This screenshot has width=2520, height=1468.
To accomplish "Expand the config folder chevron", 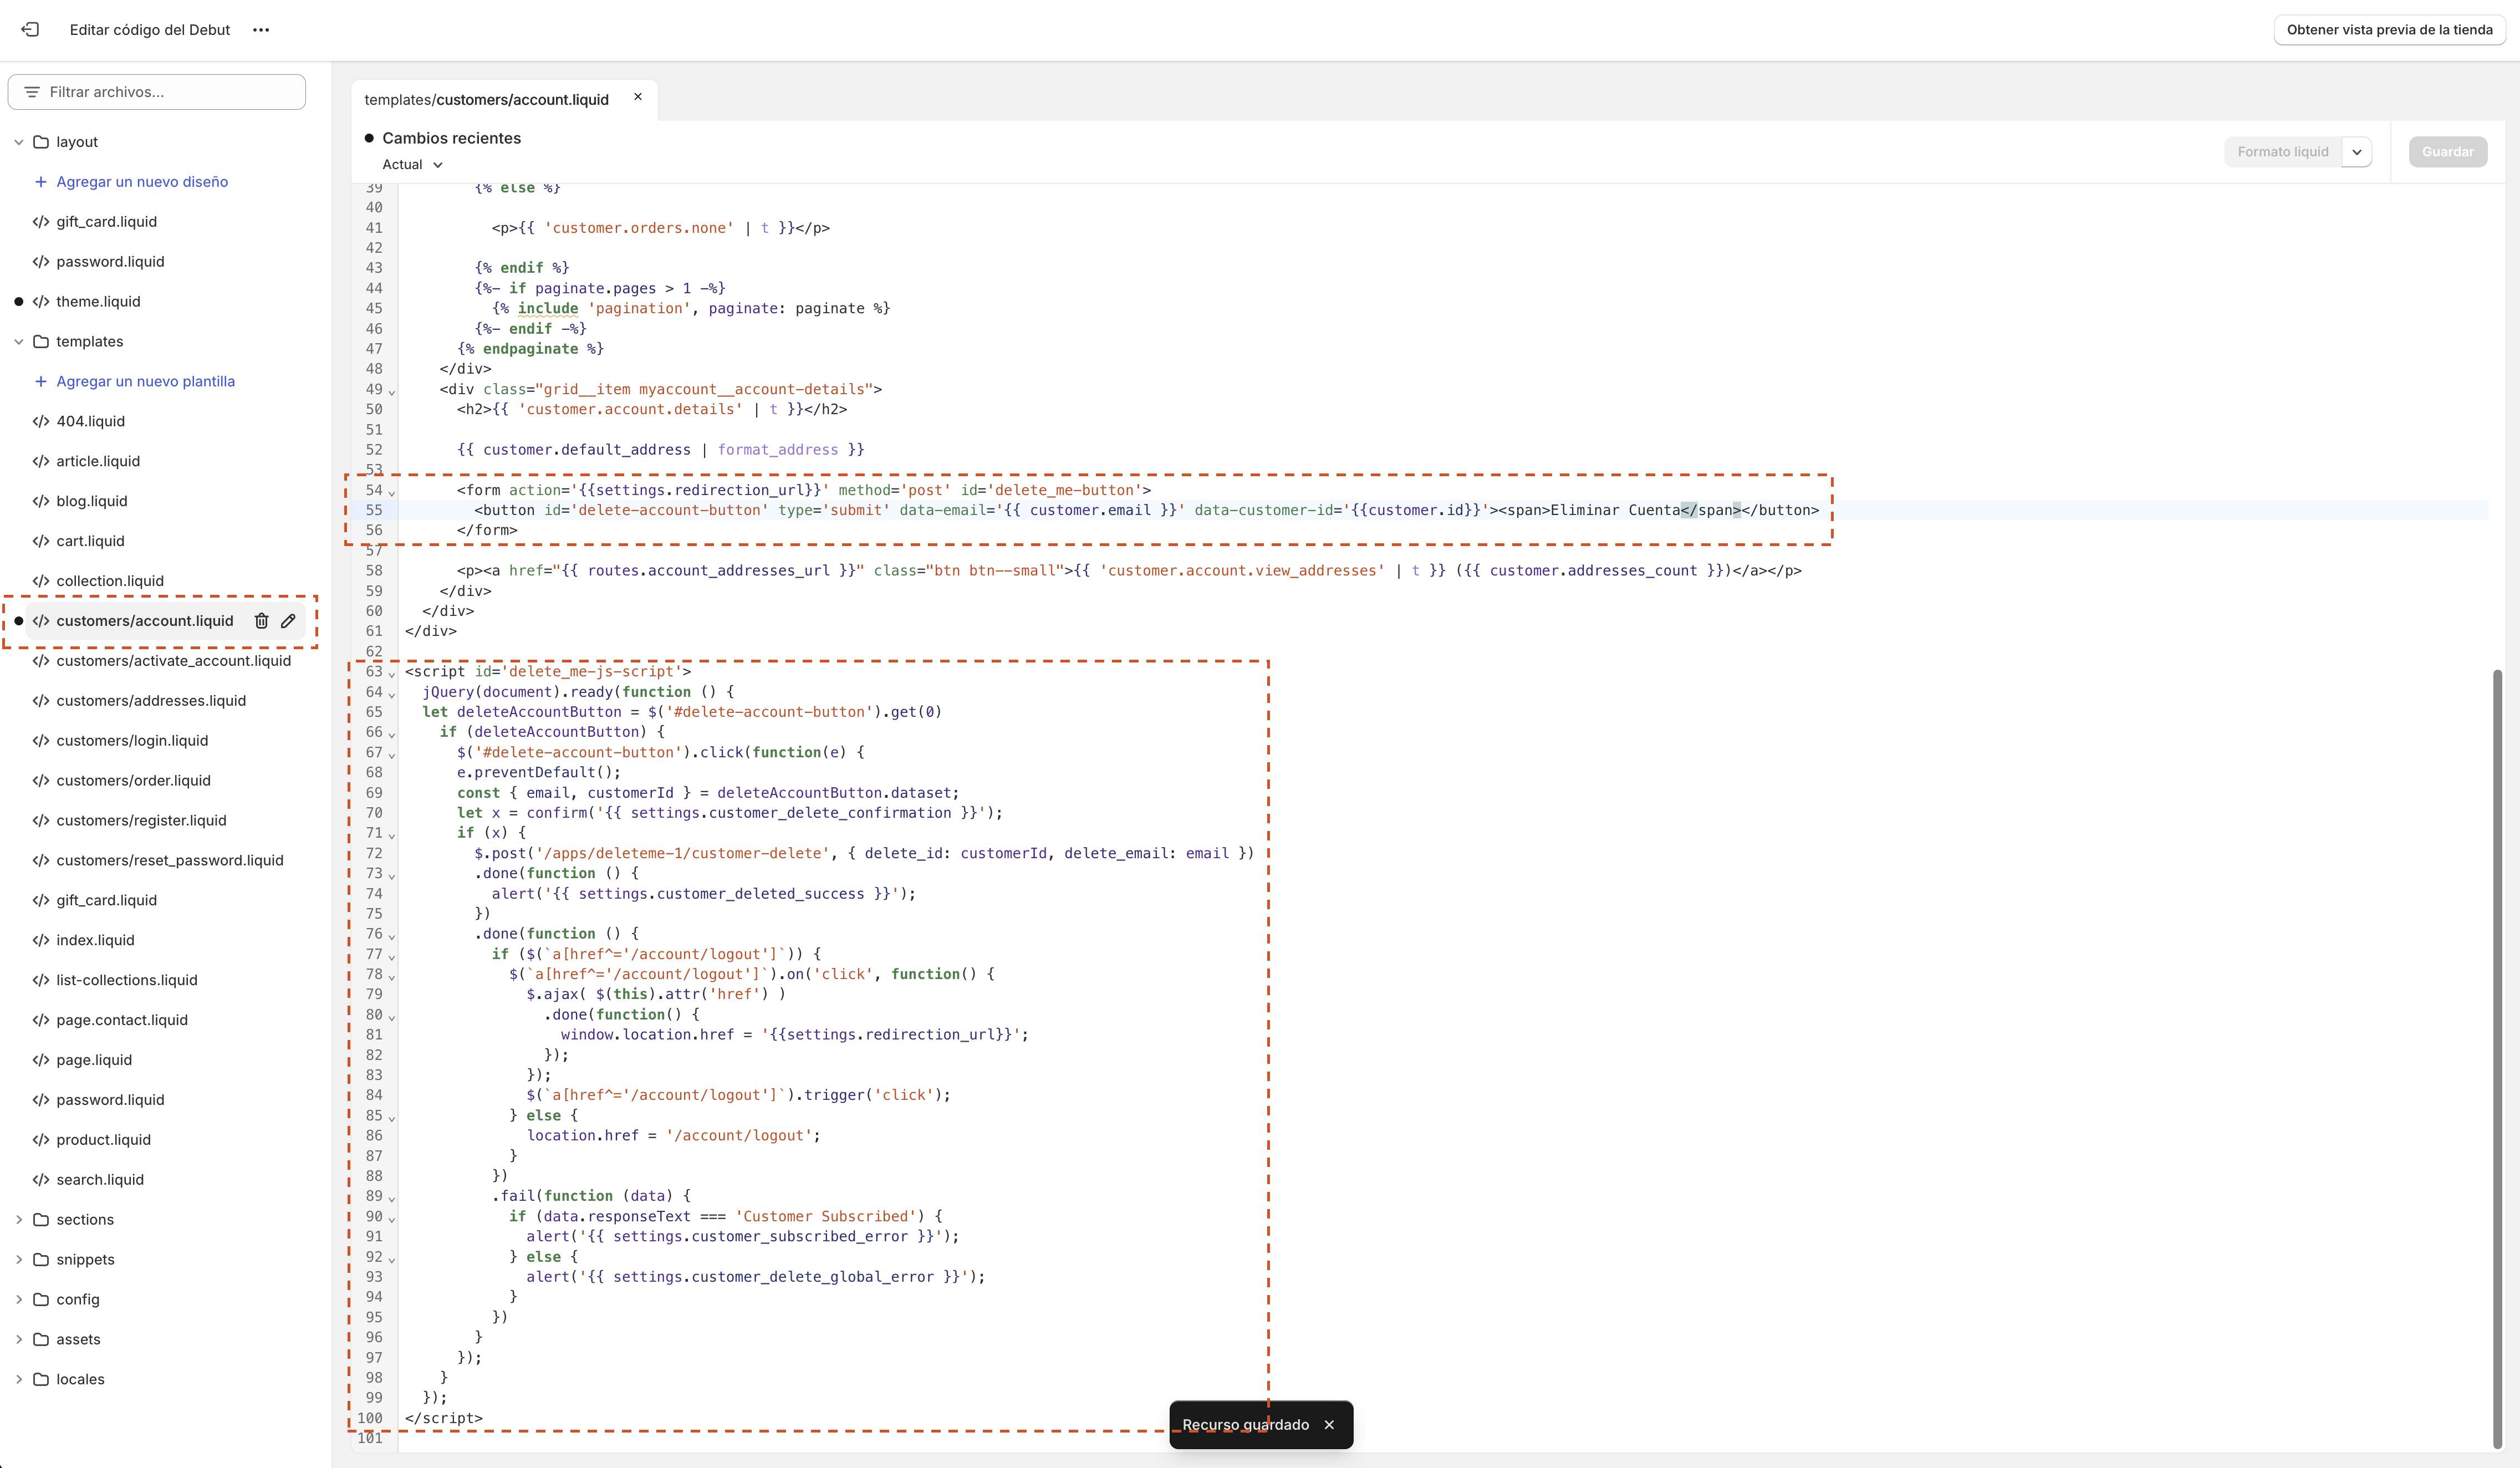I will pos(18,1300).
